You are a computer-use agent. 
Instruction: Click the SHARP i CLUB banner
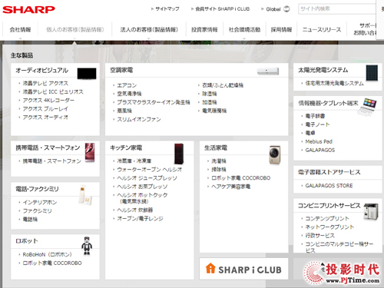(243, 269)
